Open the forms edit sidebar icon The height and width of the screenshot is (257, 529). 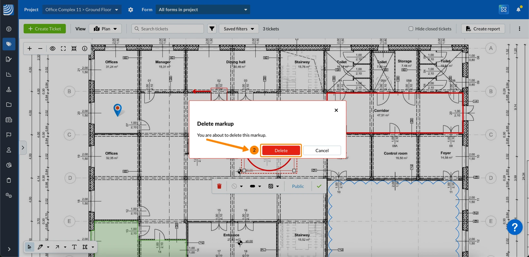[x=9, y=59]
